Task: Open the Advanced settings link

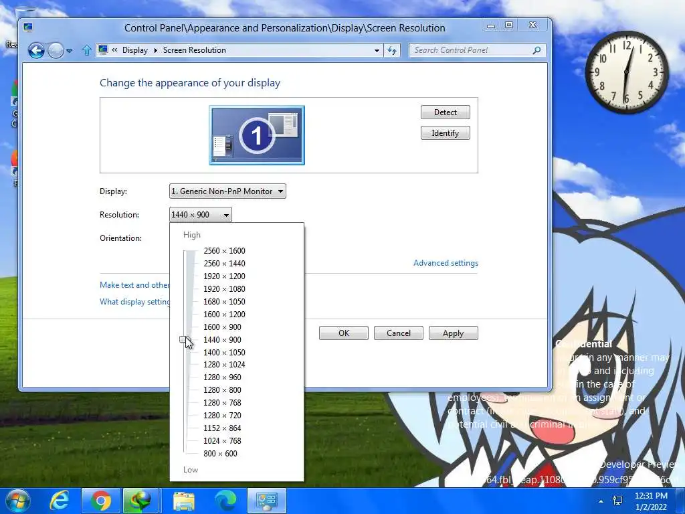Action: (446, 262)
